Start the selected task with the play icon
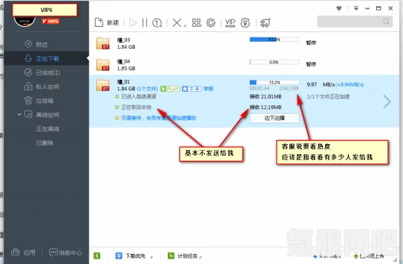The height and width of the screenshot is (264, 403). tap(133, 23)
